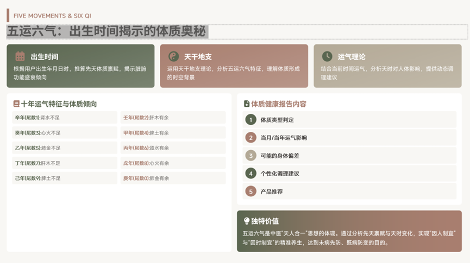Screen dimensions: 470x263
Task: Click the 独特价值 paragraph about 天人合一
Action: [349, 238]
